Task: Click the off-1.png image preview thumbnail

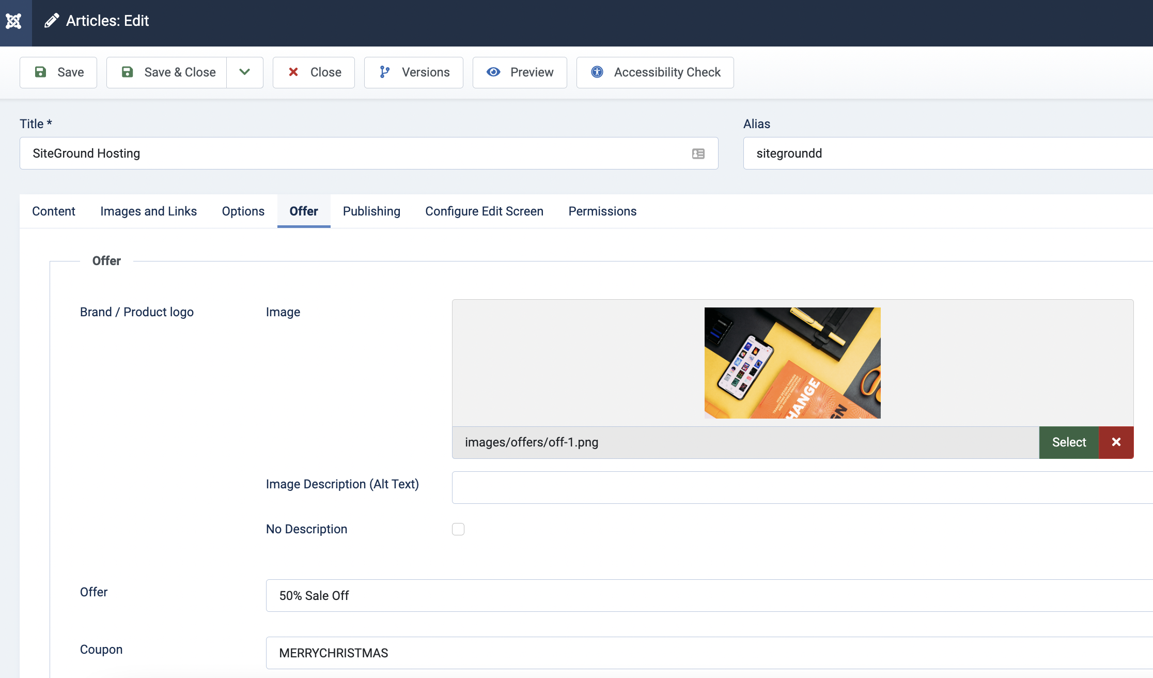Action: (792, 363)
